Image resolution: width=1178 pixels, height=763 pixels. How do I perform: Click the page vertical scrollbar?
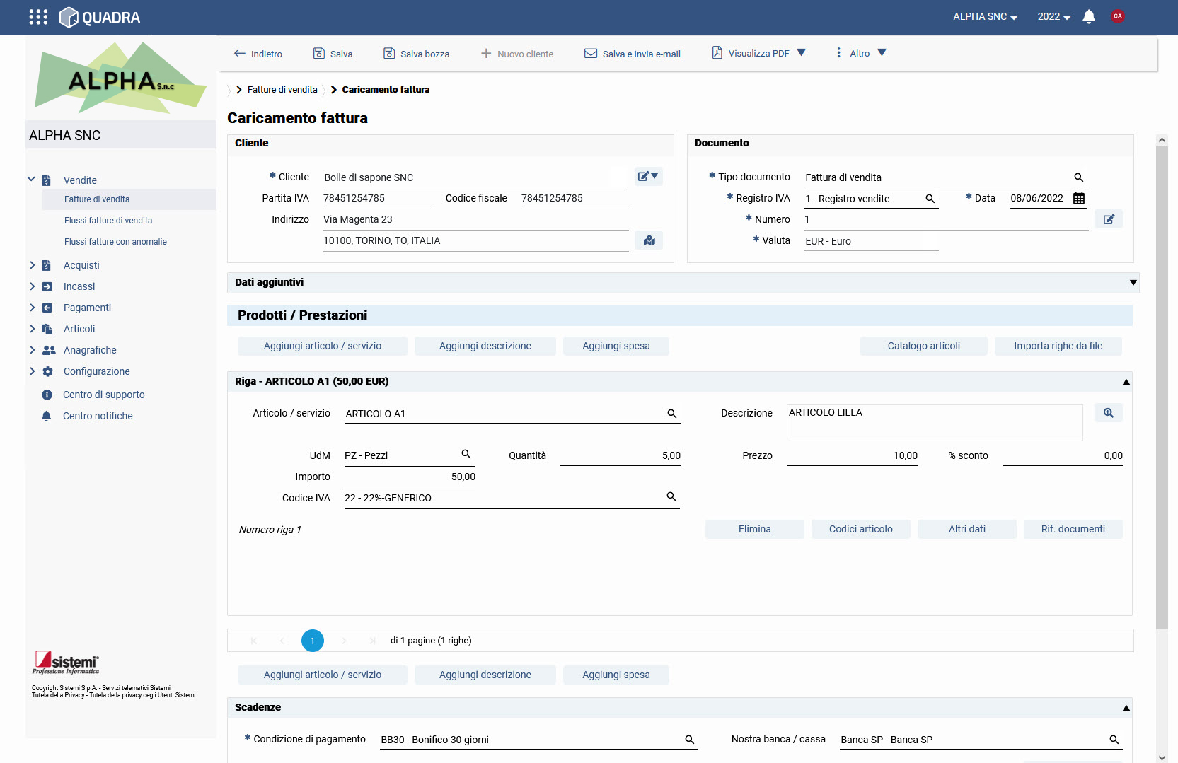pyautogui.click(x=1162, y=388)
